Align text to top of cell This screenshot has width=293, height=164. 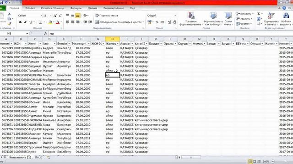(67, 15)
